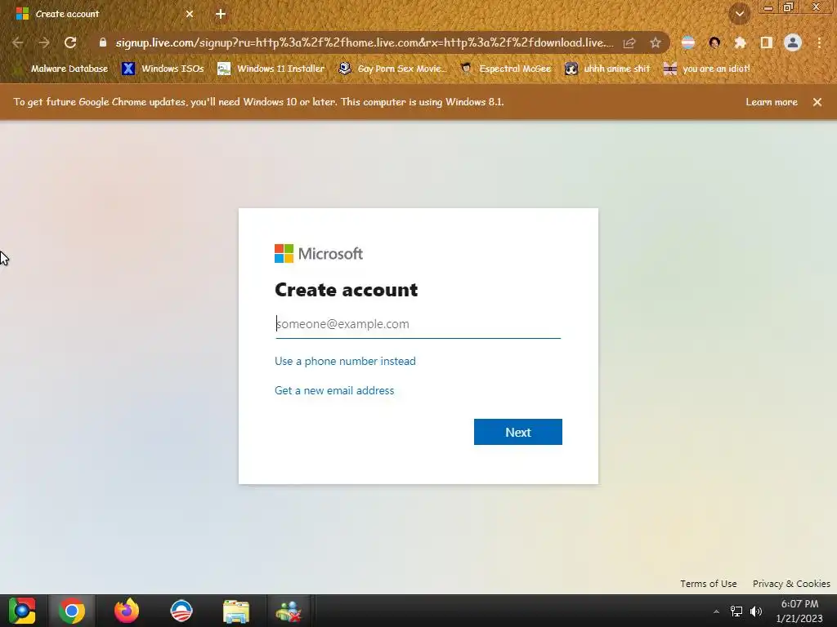Open the Start button on the taskbar
The image size is (837, 627).
pyautogui.click(x=22, y=611)
